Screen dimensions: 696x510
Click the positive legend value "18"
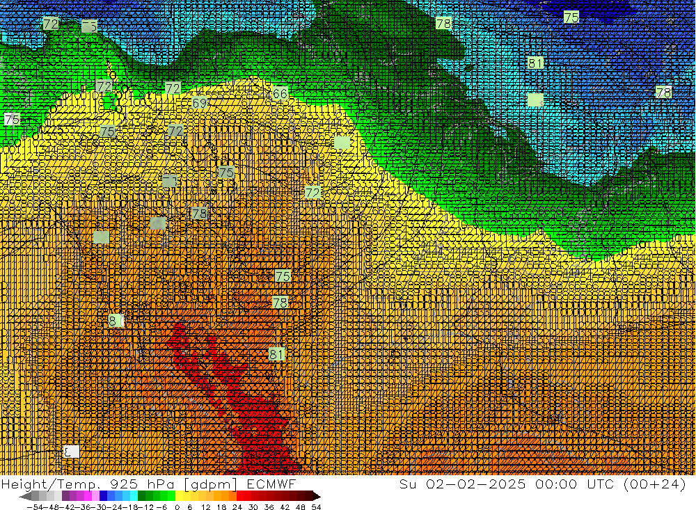(221, 507)
